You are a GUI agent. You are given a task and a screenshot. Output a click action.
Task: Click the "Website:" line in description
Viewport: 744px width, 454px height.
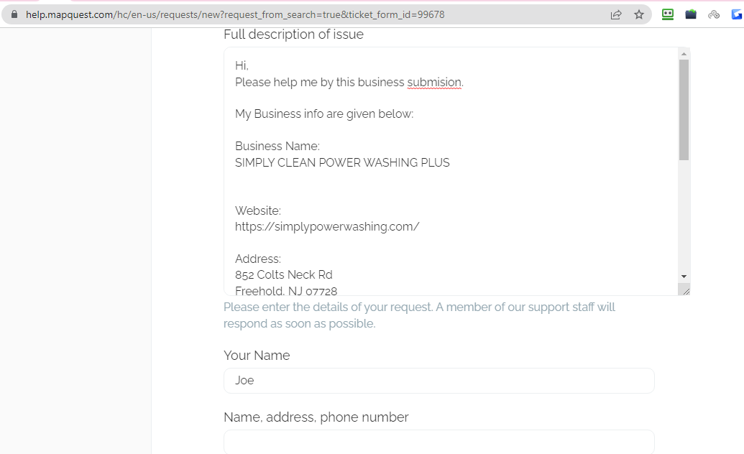click(257, 210)
